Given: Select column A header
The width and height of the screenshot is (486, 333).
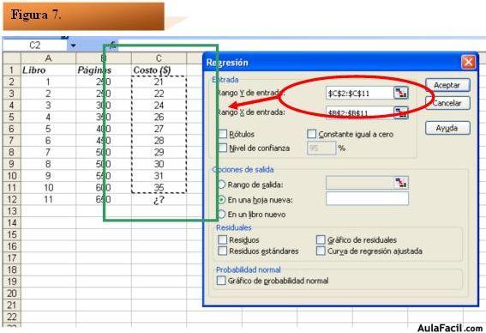Looking at the screenshot, I should pos(48,58).
